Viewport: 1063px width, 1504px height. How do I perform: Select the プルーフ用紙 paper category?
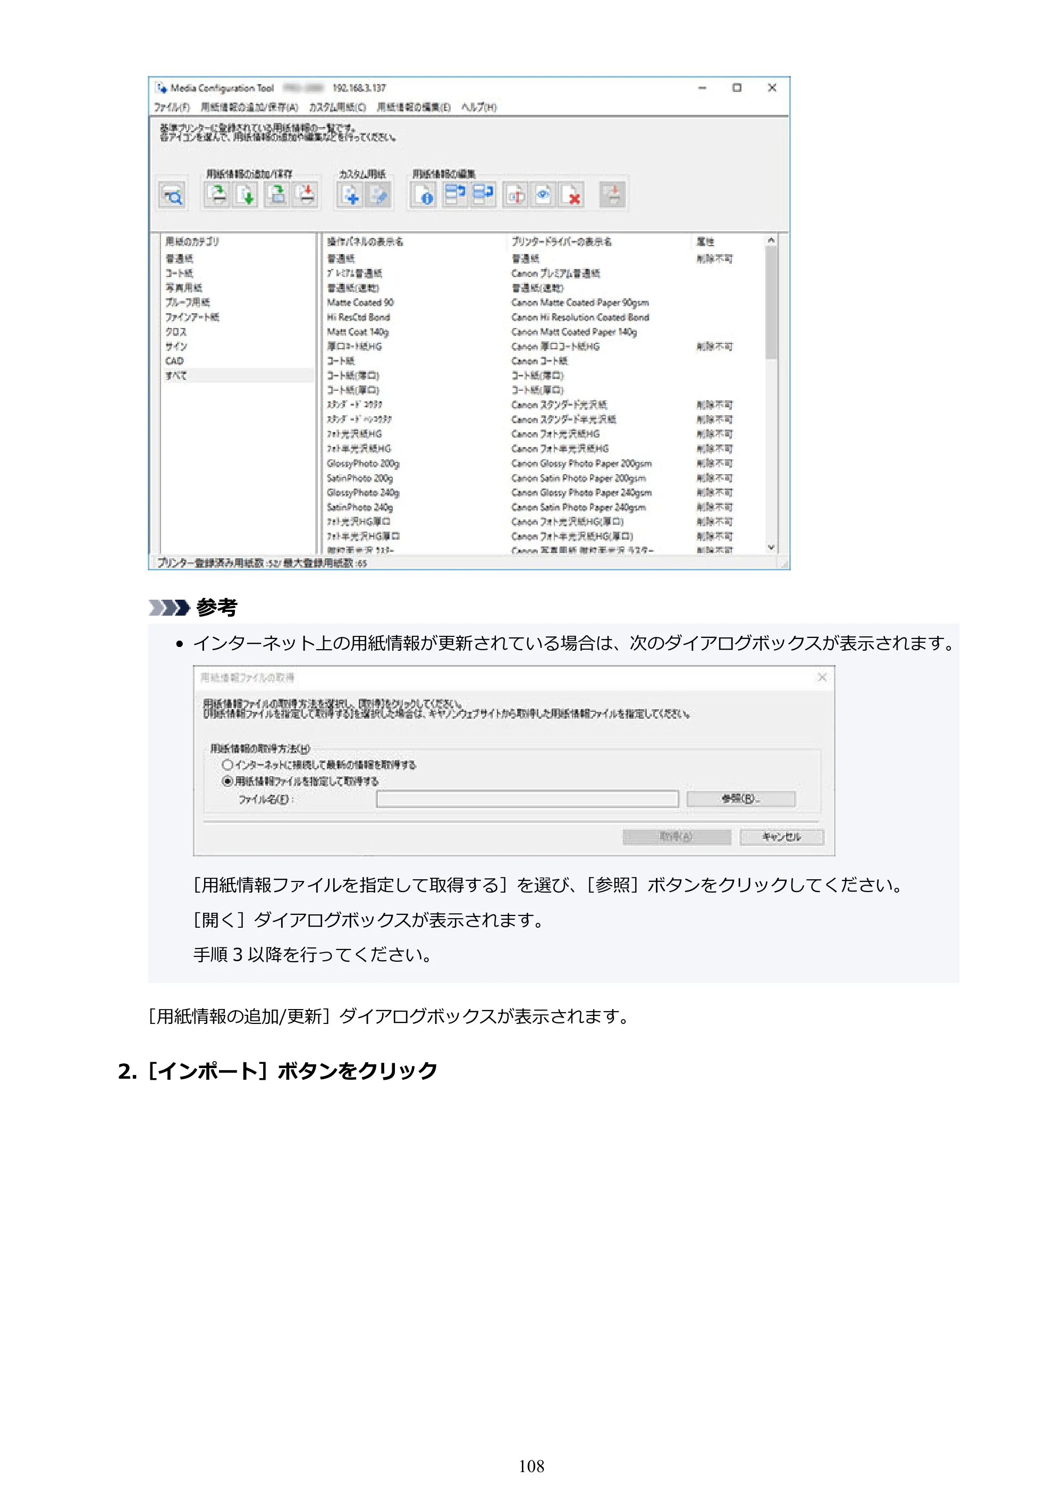(187, 302)
